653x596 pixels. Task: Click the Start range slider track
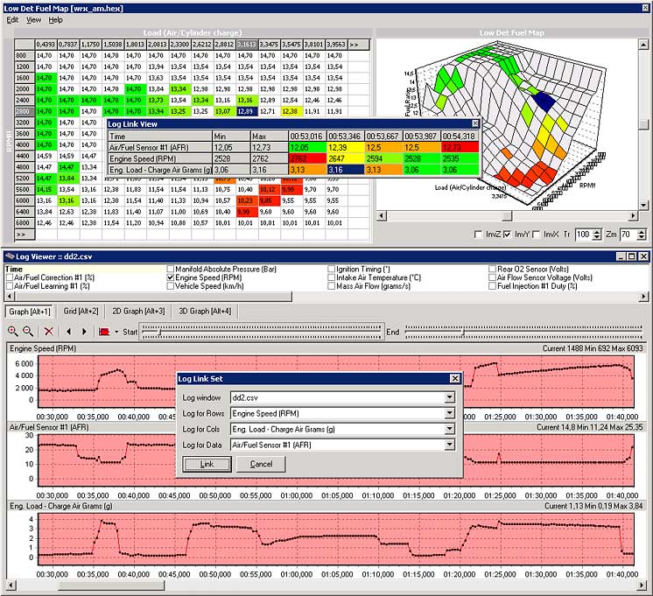tap(263, 332)
